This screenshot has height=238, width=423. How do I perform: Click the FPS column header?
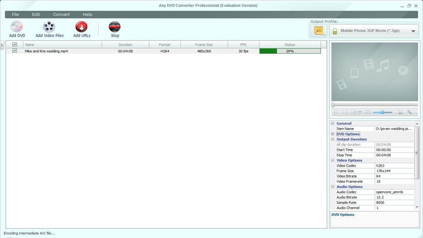click(x=243, y=45)
